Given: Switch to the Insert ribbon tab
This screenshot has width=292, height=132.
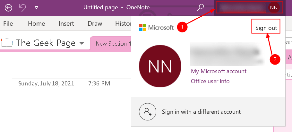Looking at the screenshot, I should coord(66,23).
